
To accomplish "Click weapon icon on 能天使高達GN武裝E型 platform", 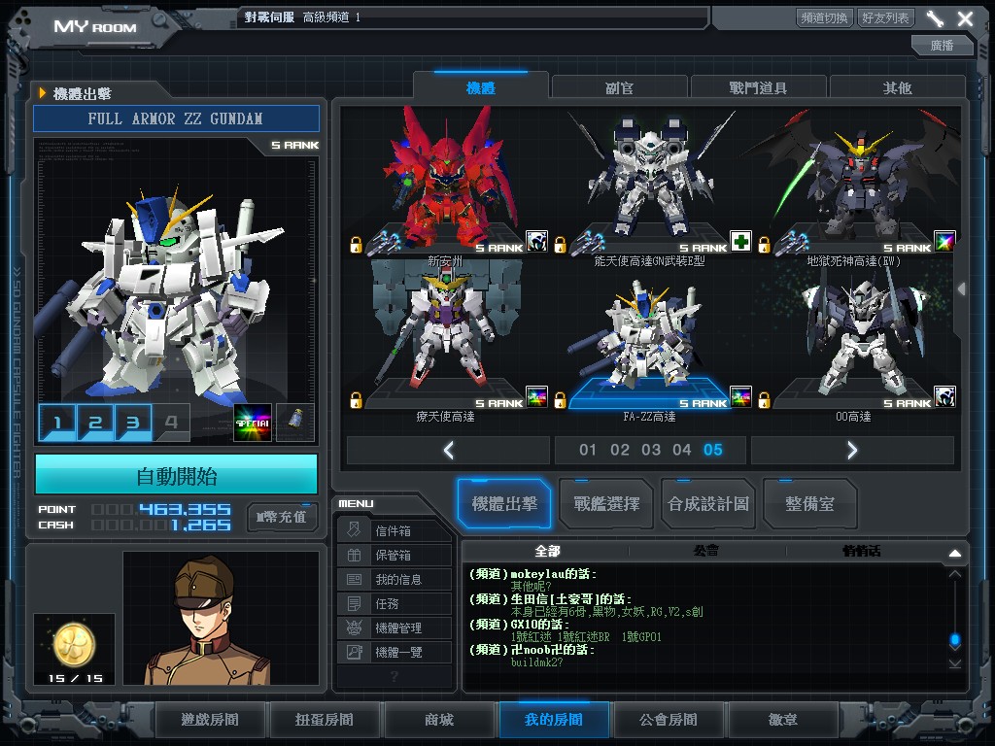I will (x=590, y=243).
